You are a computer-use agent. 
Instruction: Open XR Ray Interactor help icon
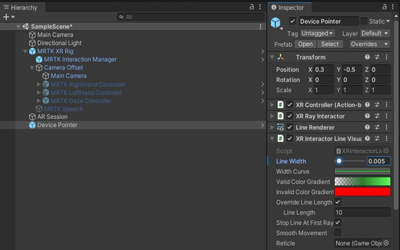click(x=367, y=116)
